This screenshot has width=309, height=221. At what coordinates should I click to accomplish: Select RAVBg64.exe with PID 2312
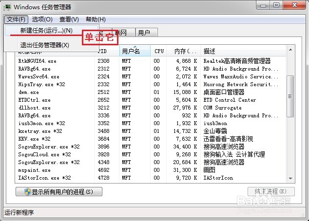coord(151,69)
